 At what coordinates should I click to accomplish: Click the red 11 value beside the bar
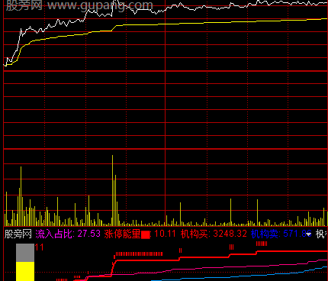pos(40,247)
